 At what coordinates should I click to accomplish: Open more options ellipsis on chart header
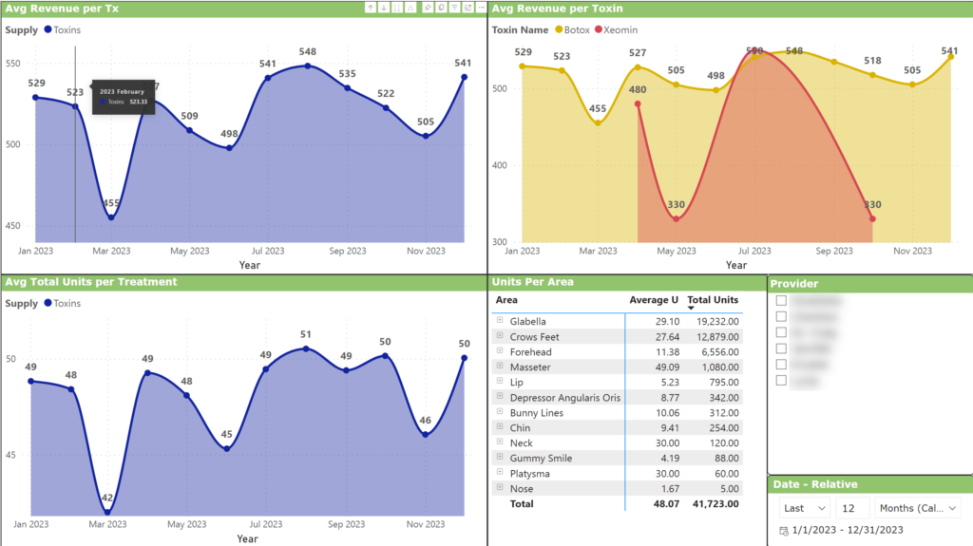(481, 8)
